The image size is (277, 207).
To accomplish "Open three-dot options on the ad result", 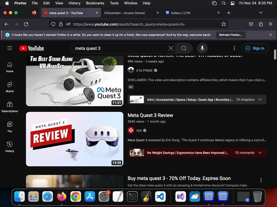I will [261, 180].
